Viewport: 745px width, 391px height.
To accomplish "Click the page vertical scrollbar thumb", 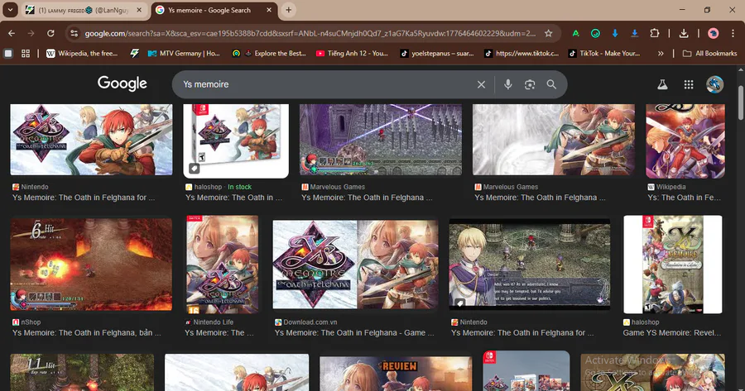I will click(x=741, y=103).
